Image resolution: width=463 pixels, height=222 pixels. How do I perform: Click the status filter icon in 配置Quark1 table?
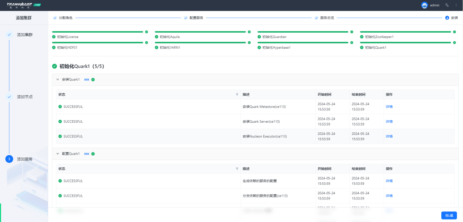click(x=237, y=168)
